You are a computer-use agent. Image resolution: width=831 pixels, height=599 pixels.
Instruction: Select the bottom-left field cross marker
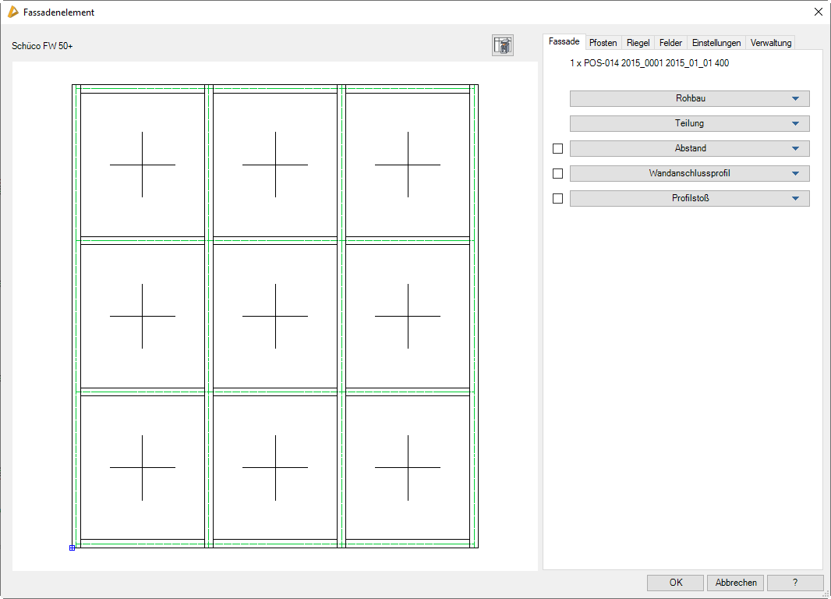143,467
